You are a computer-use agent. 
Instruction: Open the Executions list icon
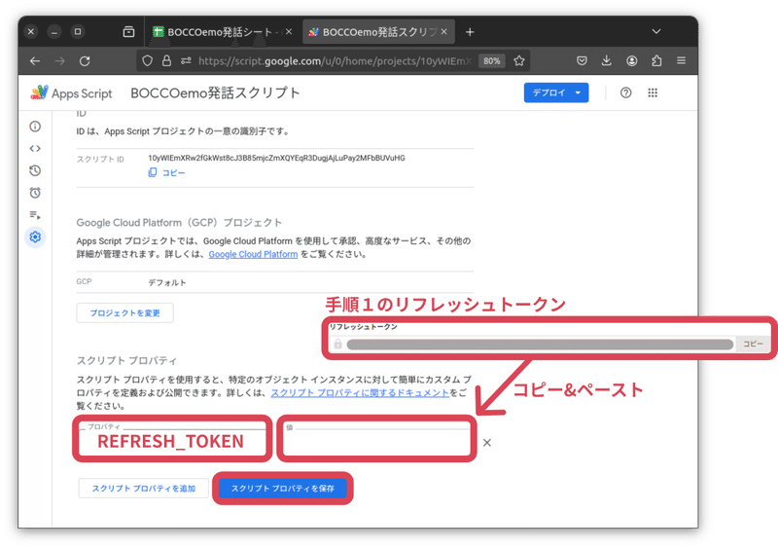point(35,215)
